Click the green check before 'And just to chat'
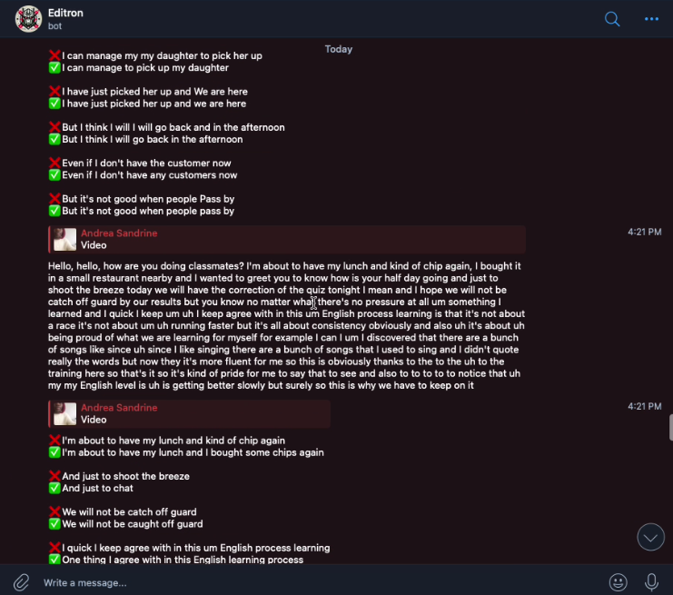673x595 pixels. 54,488
